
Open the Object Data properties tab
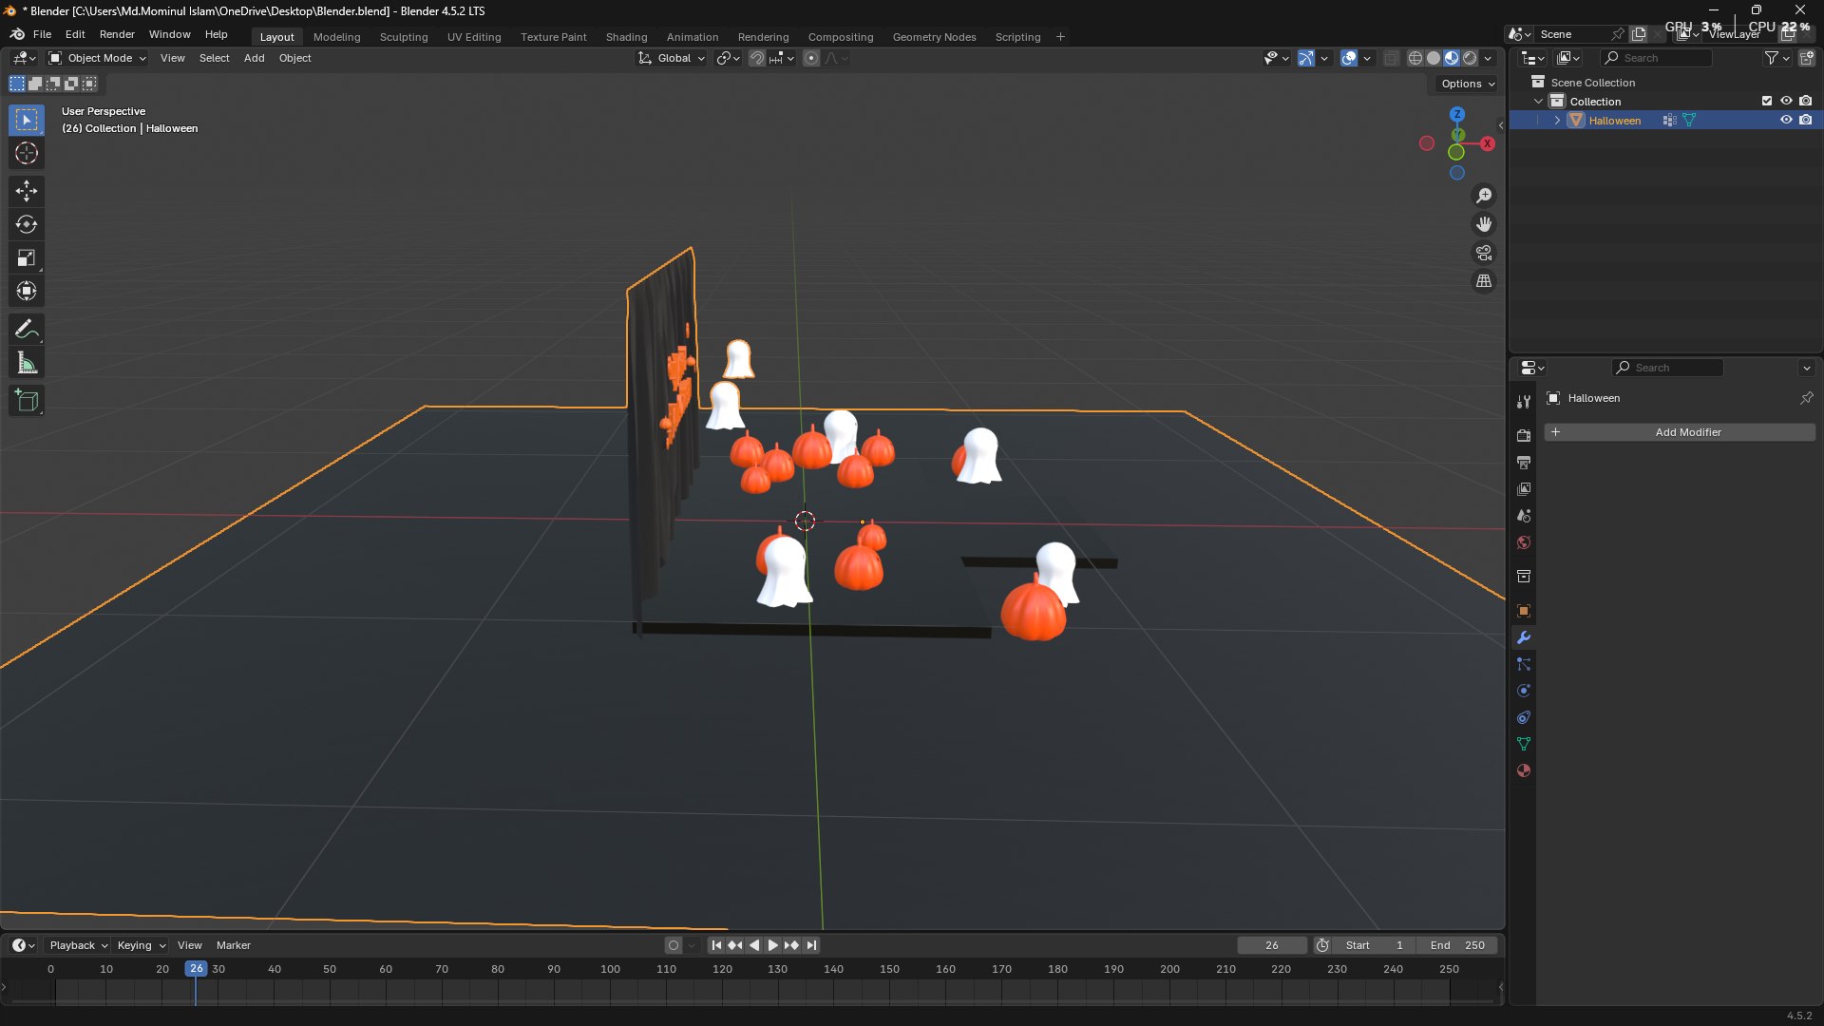point(1524,744)
